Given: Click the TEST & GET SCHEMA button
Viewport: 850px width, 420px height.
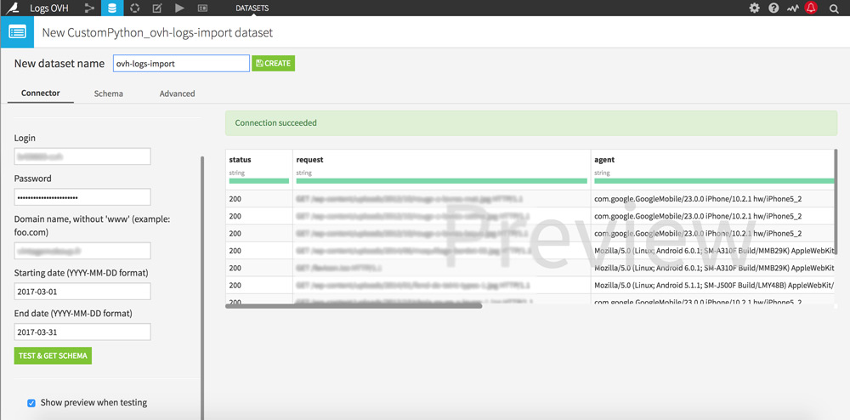Looking at the screenshot, I should 53,355.
